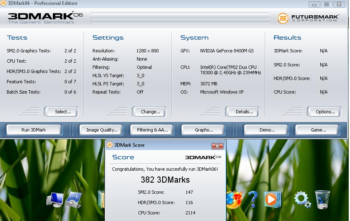
Task: Open the Help question mark icon
Action: click(x=253, y=200)
